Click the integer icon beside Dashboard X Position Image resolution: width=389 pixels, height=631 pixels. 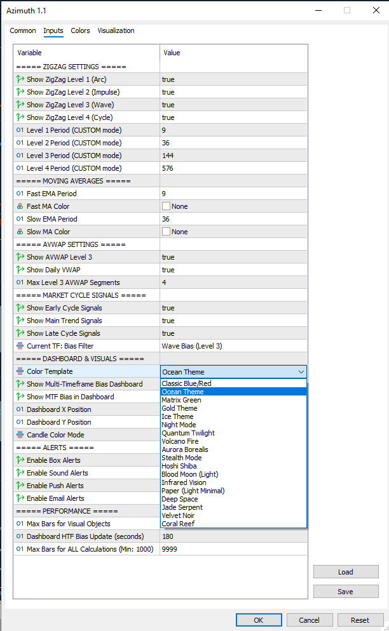tap(20, 409)
